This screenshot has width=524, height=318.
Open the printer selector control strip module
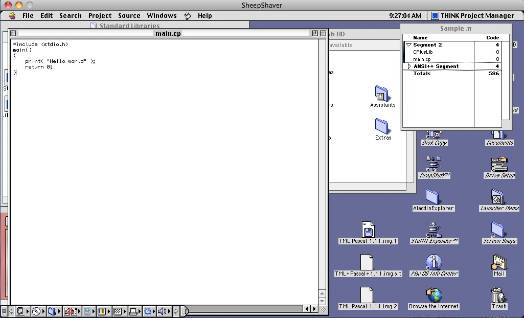coord(134,312)
